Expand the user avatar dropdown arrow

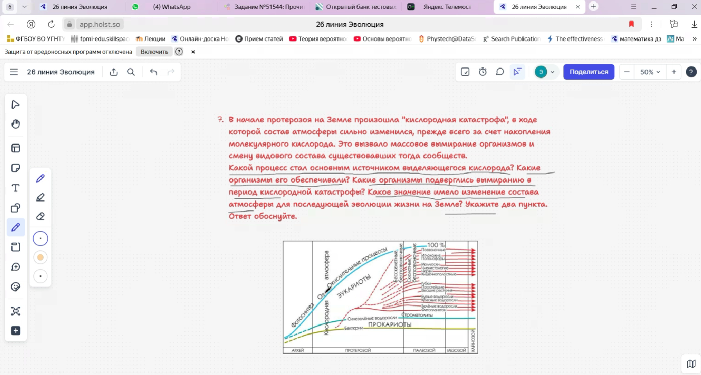(552, 72)
